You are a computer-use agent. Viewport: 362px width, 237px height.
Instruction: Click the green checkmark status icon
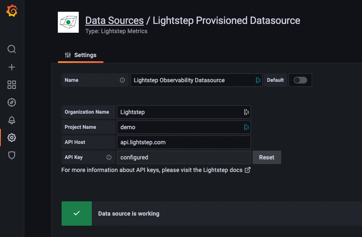[x=77, y=213]
